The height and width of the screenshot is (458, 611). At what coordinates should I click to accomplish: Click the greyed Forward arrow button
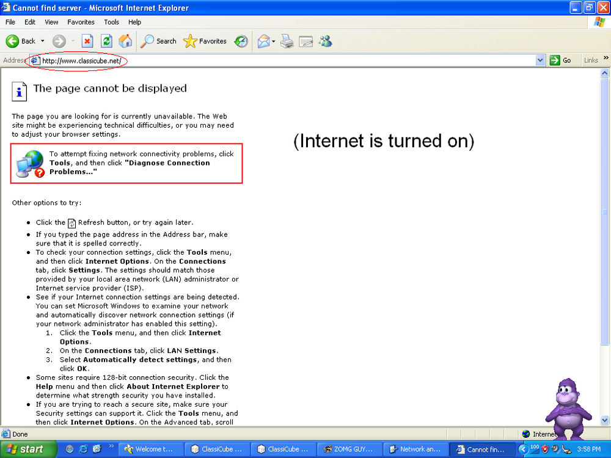tap(59, 41)
